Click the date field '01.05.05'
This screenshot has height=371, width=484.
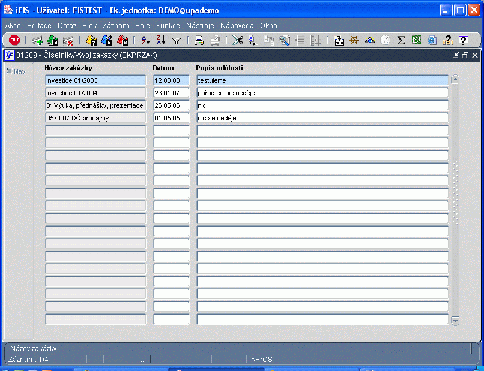point(171,118)
